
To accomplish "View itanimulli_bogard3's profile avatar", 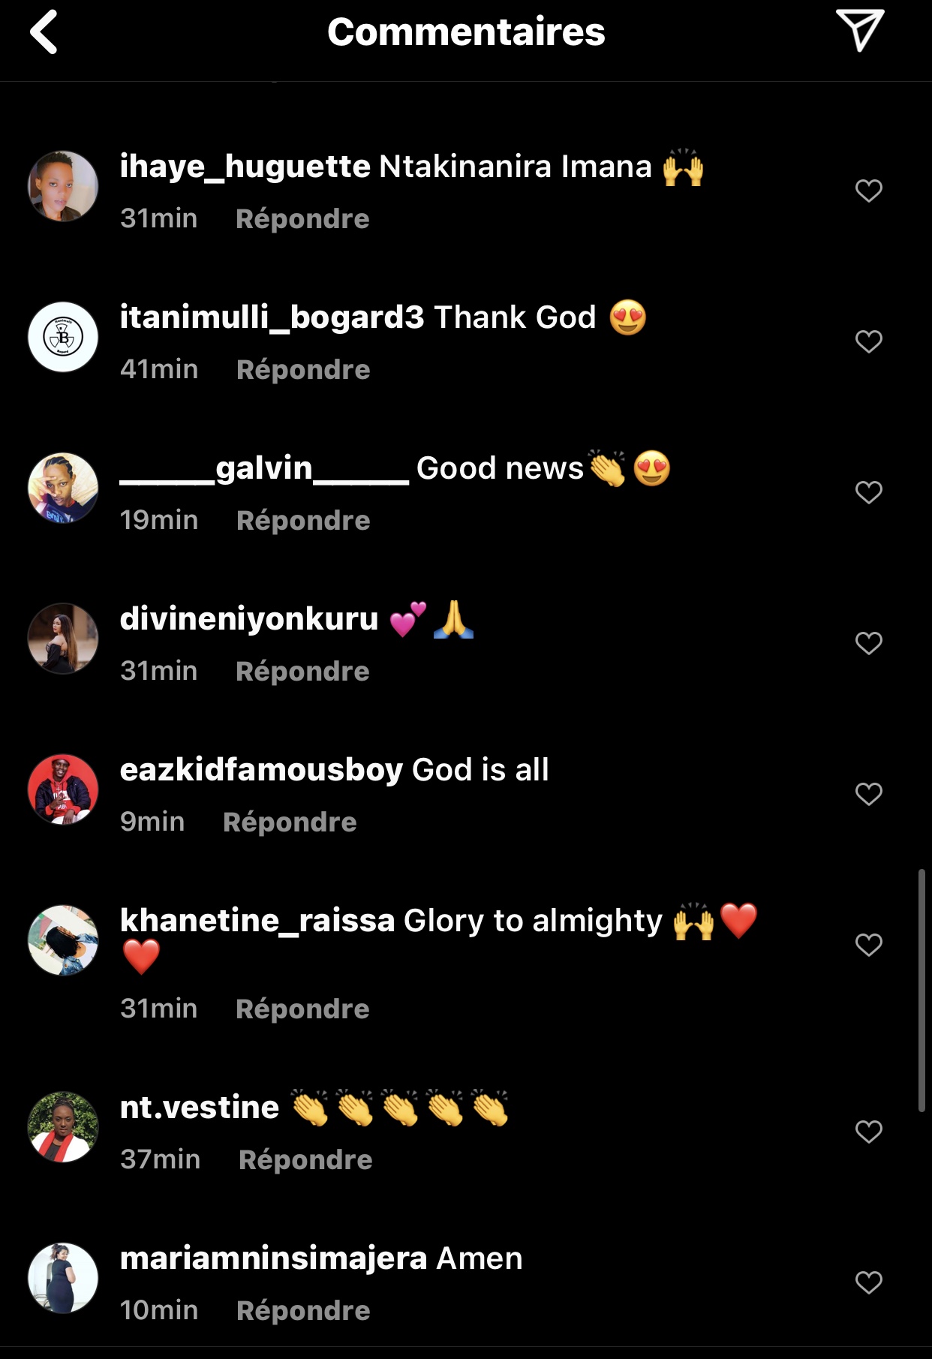I will (x=63, y=338).
